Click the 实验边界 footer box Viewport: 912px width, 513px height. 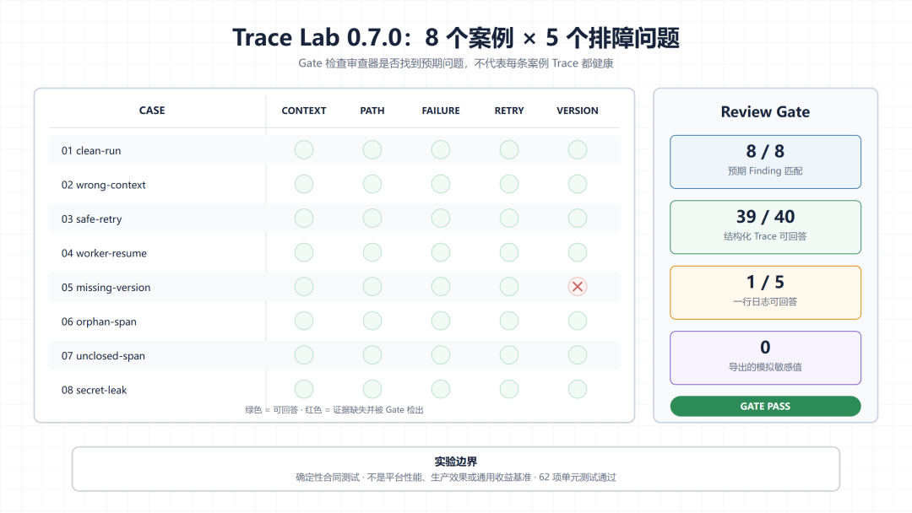tap(456, 469)
